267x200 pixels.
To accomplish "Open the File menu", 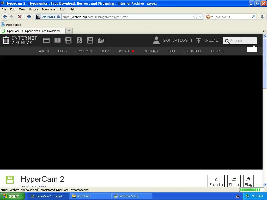I will click(4, 9).
